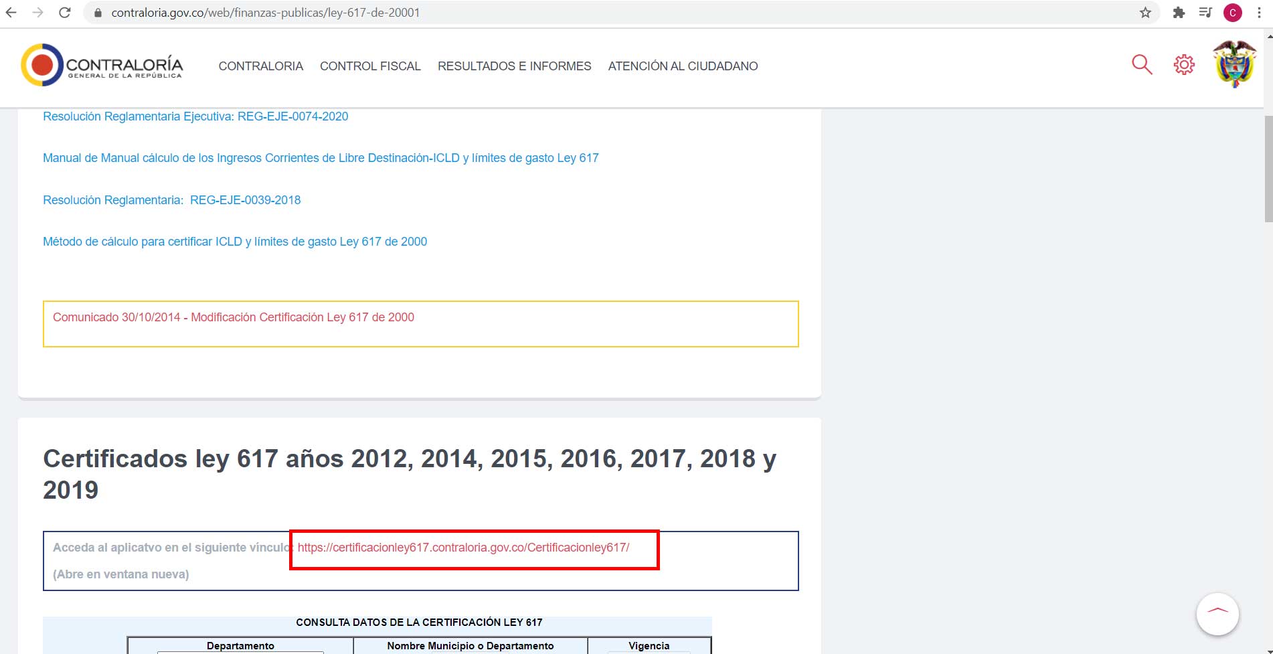Open the certificacionley617 application URL link
The image size is (1273, 654).
(463, 548)
